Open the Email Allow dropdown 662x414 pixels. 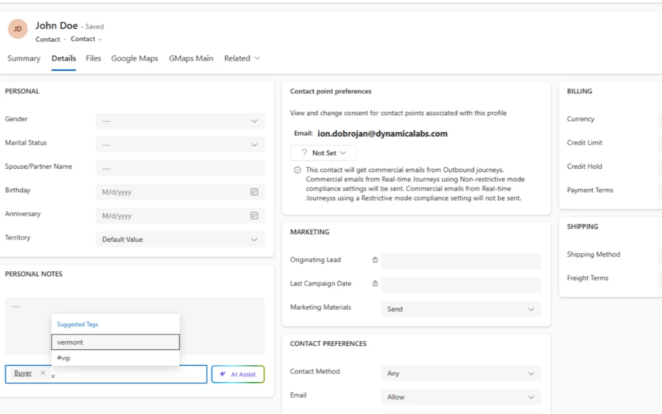(461, 397)
